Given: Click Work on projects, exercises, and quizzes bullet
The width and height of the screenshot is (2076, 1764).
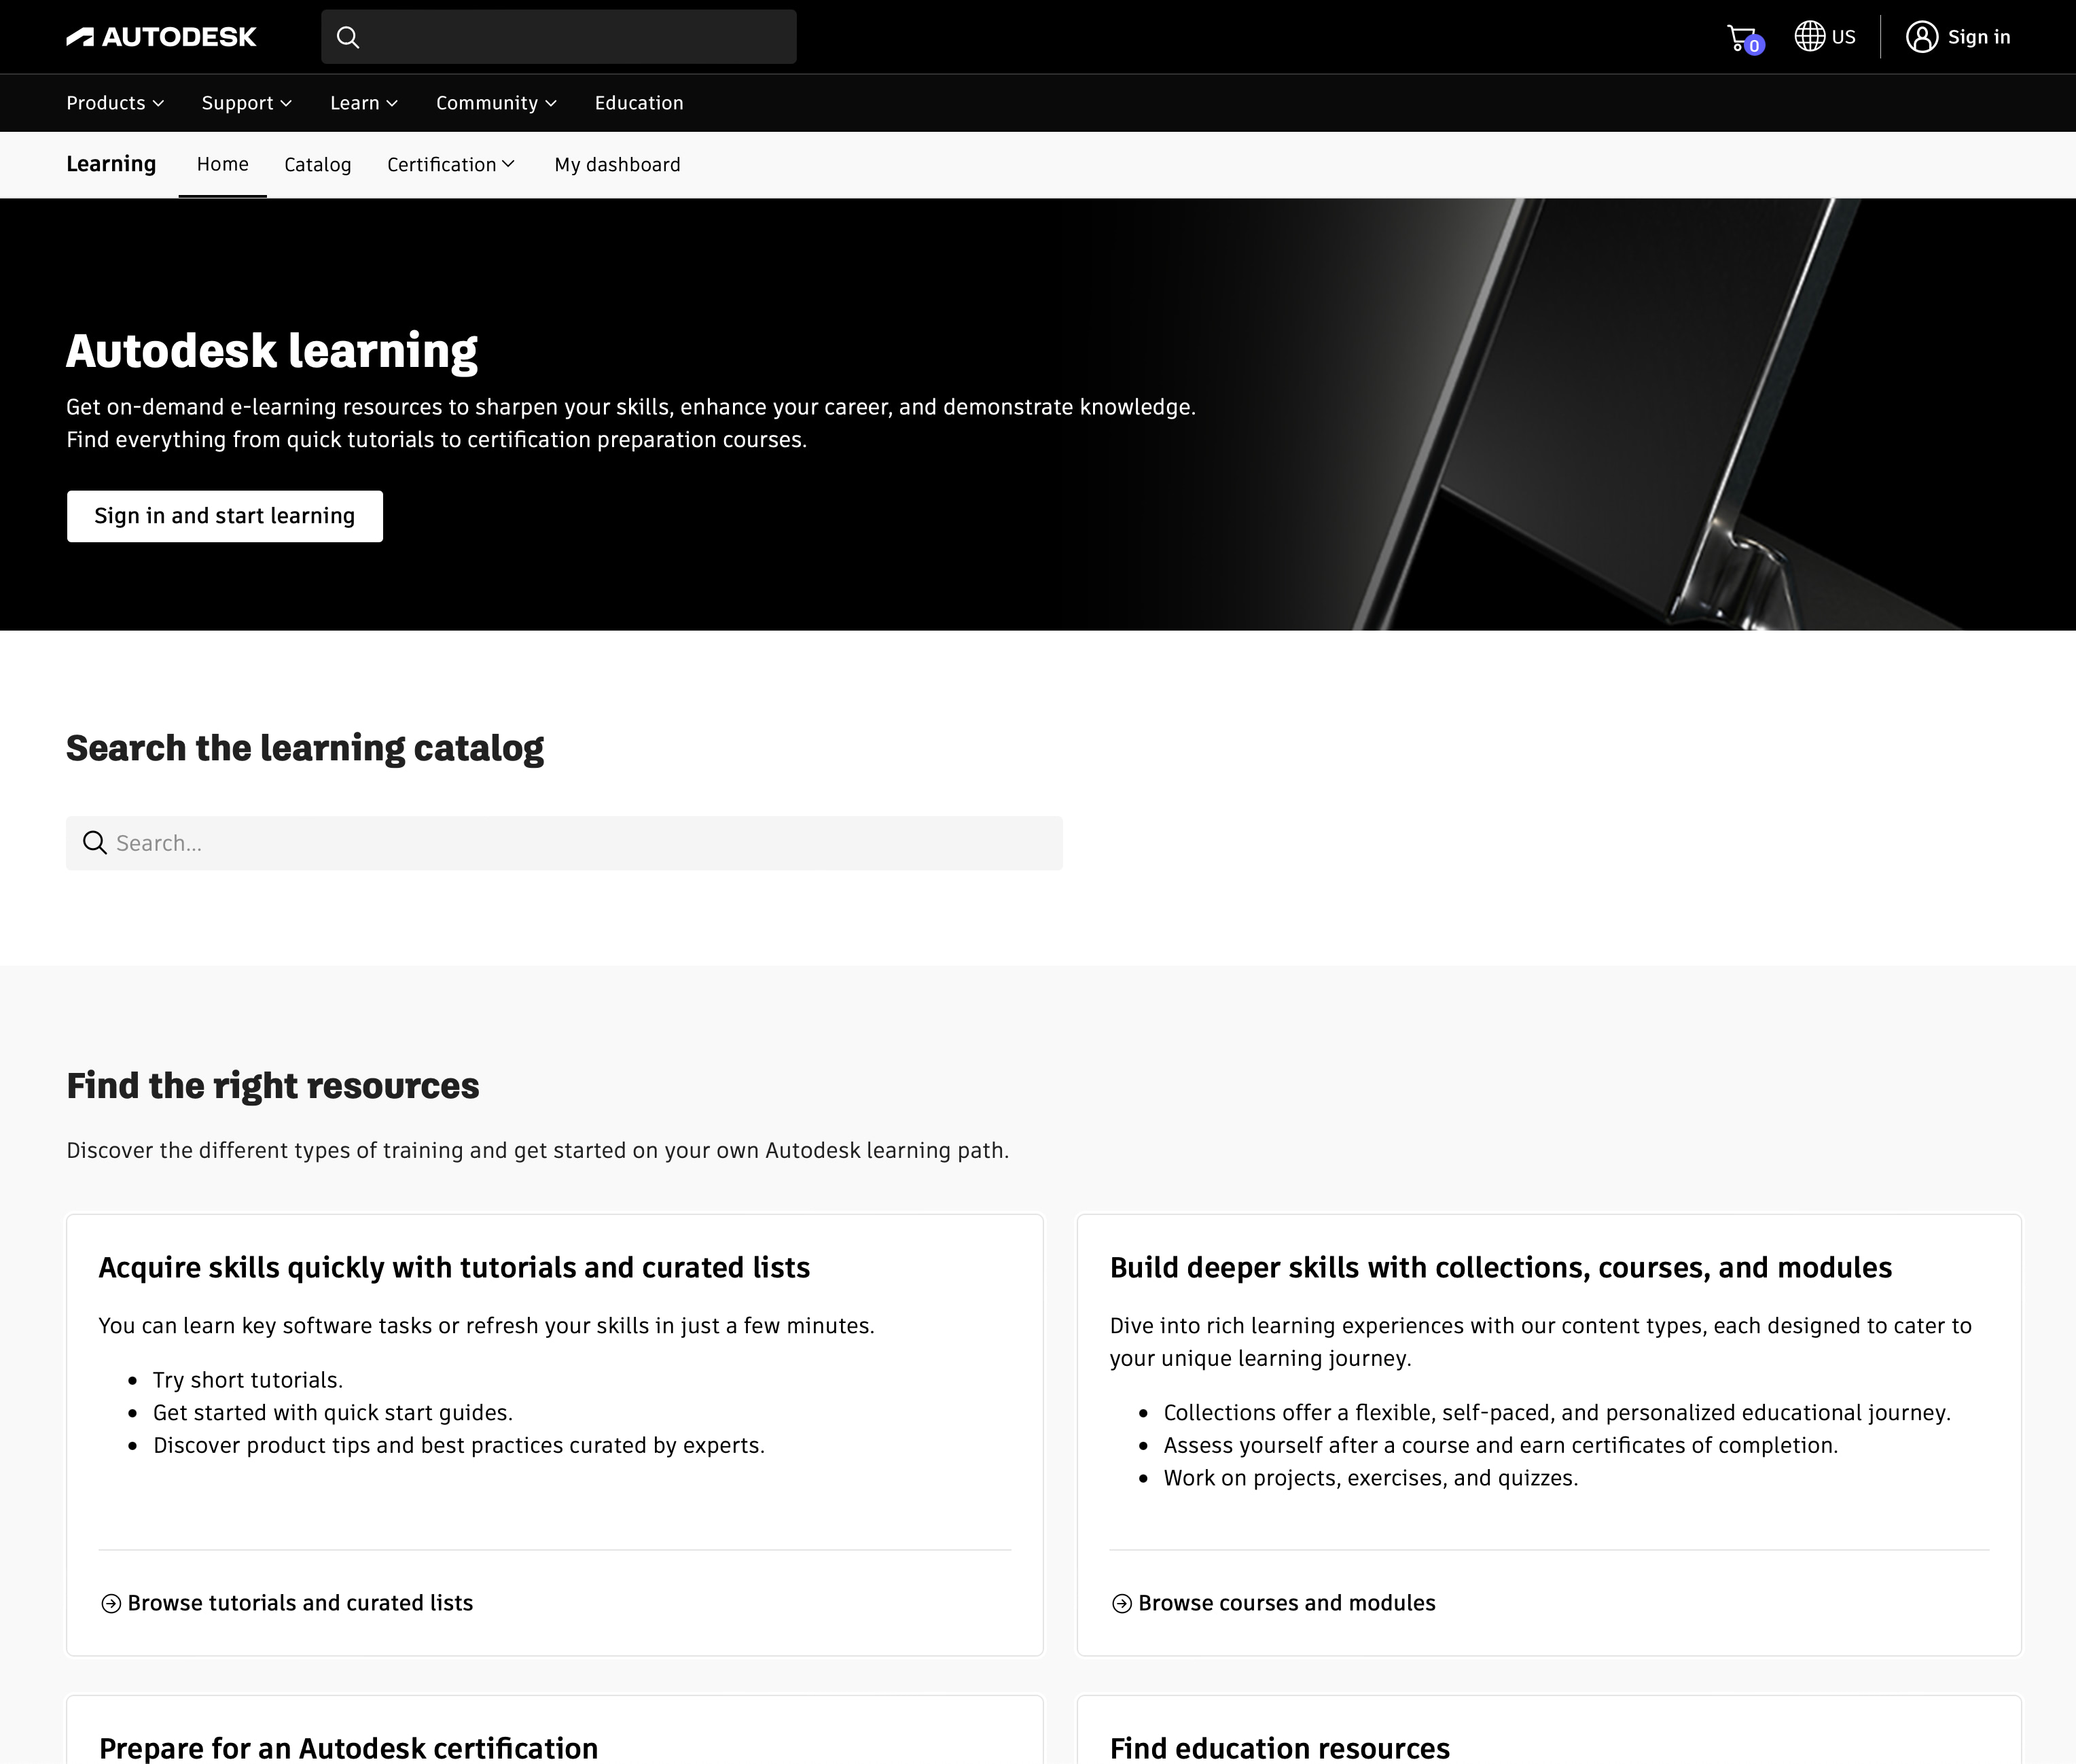Looking at the screenshot, I should [x=1370, y=1478].
